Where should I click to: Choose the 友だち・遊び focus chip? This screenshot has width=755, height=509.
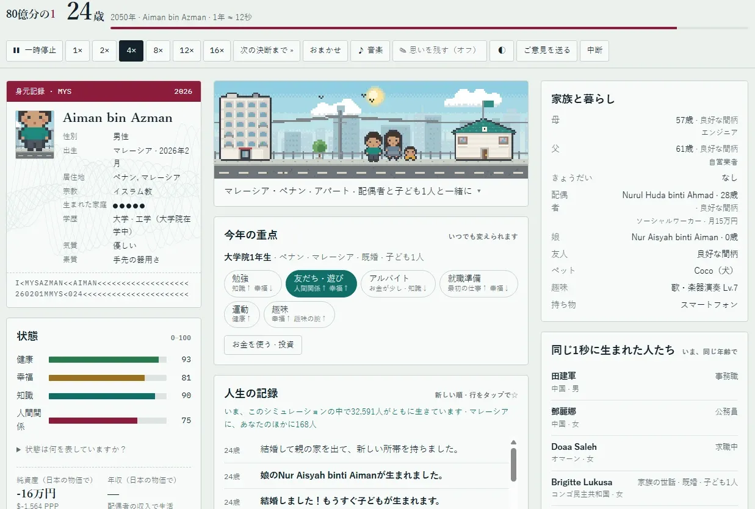tap(321, 283)
